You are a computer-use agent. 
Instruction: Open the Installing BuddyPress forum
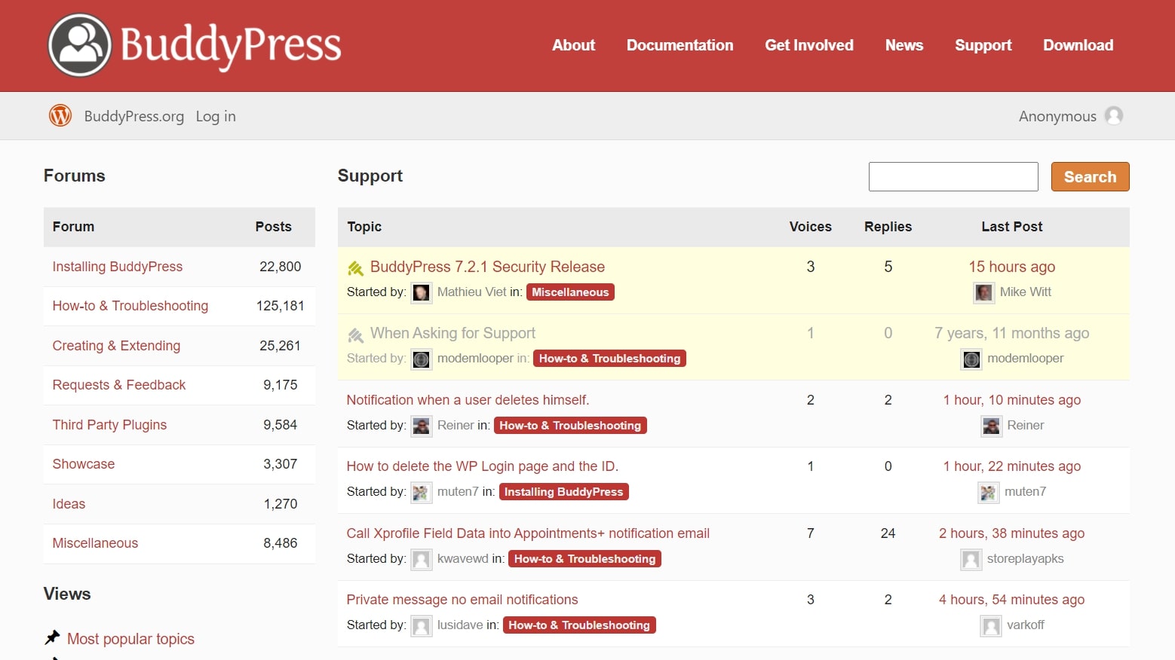click(x=118, y=267)
